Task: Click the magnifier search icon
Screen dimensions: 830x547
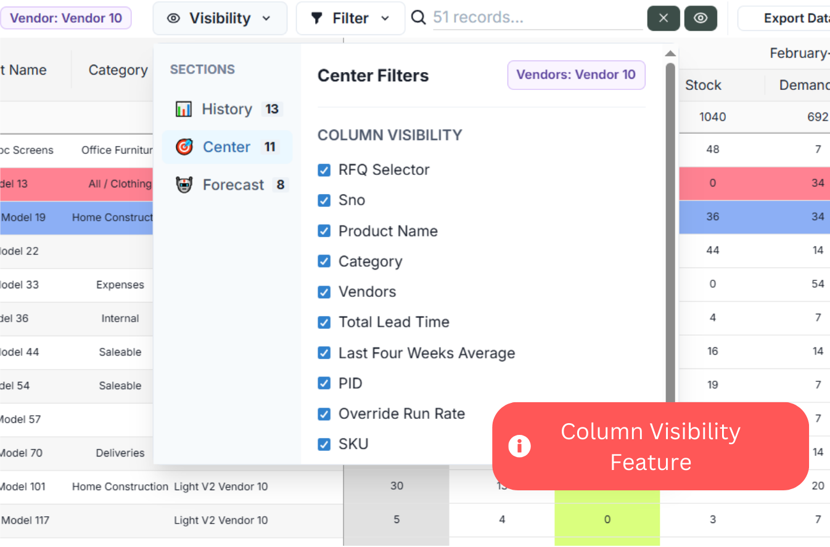Action: click(x=419, y=18)
